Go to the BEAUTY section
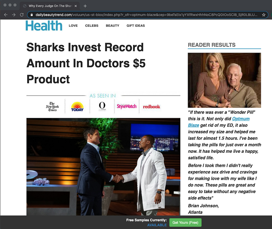The height and width of the screenshot is (229, 272). pos(113,26)
